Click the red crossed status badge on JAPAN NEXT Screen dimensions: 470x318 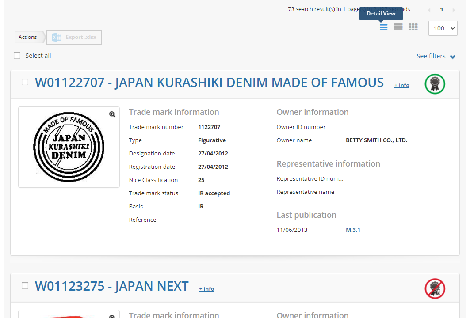(435, 289)
